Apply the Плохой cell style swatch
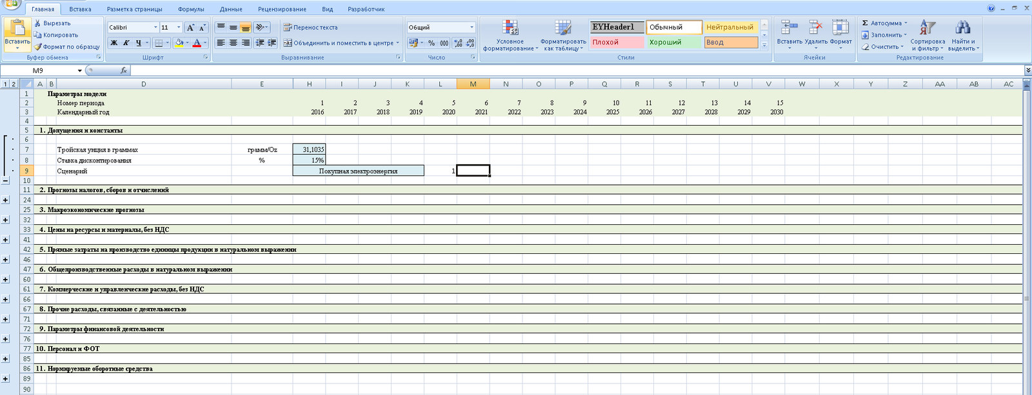This screenshot has height=395, width=1032. pos(617,43)
